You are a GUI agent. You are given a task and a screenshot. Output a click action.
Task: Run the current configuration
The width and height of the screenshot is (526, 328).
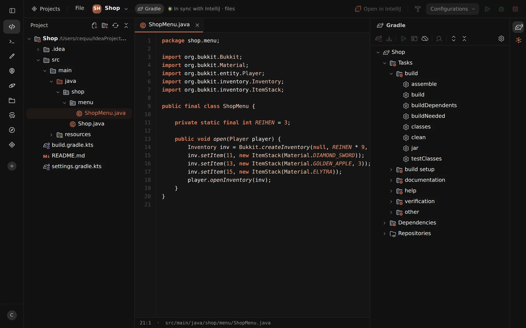pos(487,9)
